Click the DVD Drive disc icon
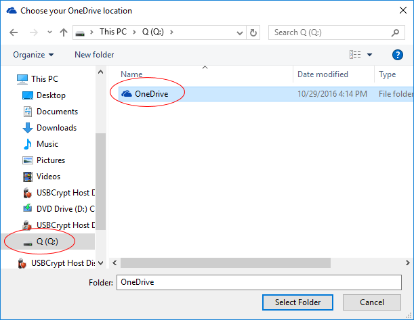Viewport: 414px width, 320px height. (x=28, y=208)
